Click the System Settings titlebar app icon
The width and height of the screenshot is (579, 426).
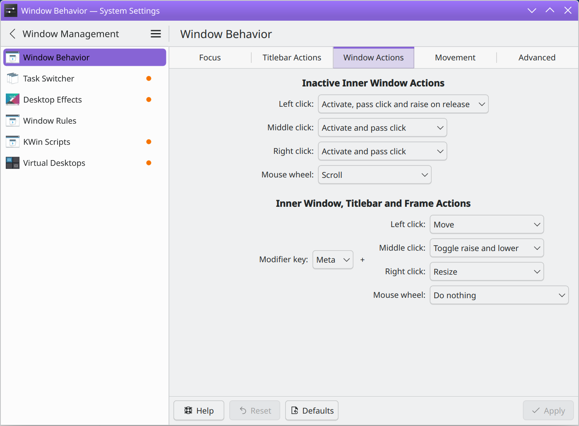tap(11, 11)
